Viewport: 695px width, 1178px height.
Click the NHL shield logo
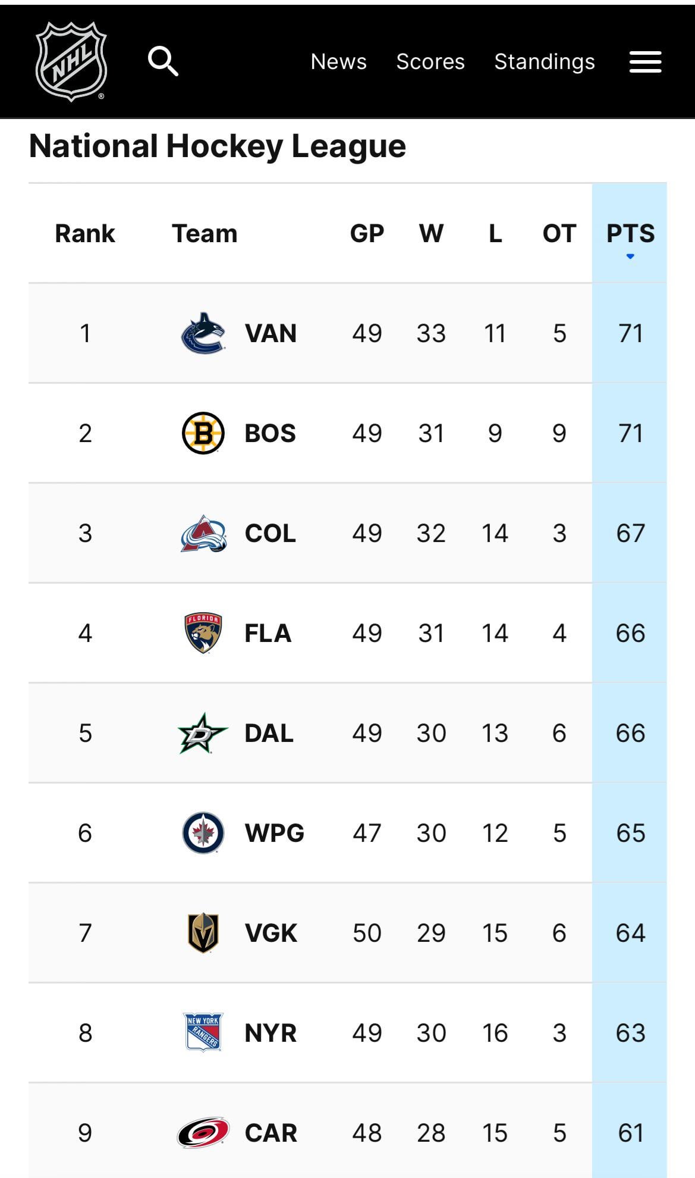(x=71, y=61)
